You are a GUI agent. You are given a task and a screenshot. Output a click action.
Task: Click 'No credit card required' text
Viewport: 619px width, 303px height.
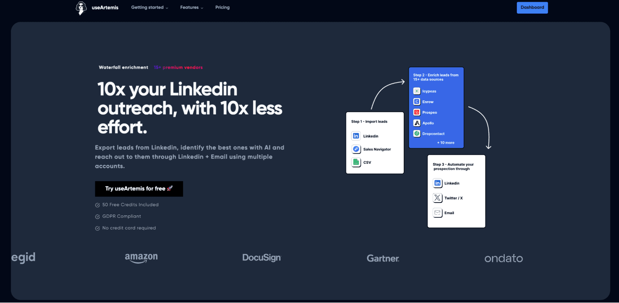(129, 228)
